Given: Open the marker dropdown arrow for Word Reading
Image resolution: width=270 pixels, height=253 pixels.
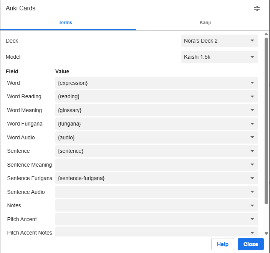Looking at the screenshot, I should [x=252, y=96].
